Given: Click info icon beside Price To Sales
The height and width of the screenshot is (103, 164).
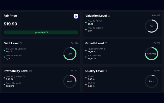Looking at the screenshot, I should [102, 28].
